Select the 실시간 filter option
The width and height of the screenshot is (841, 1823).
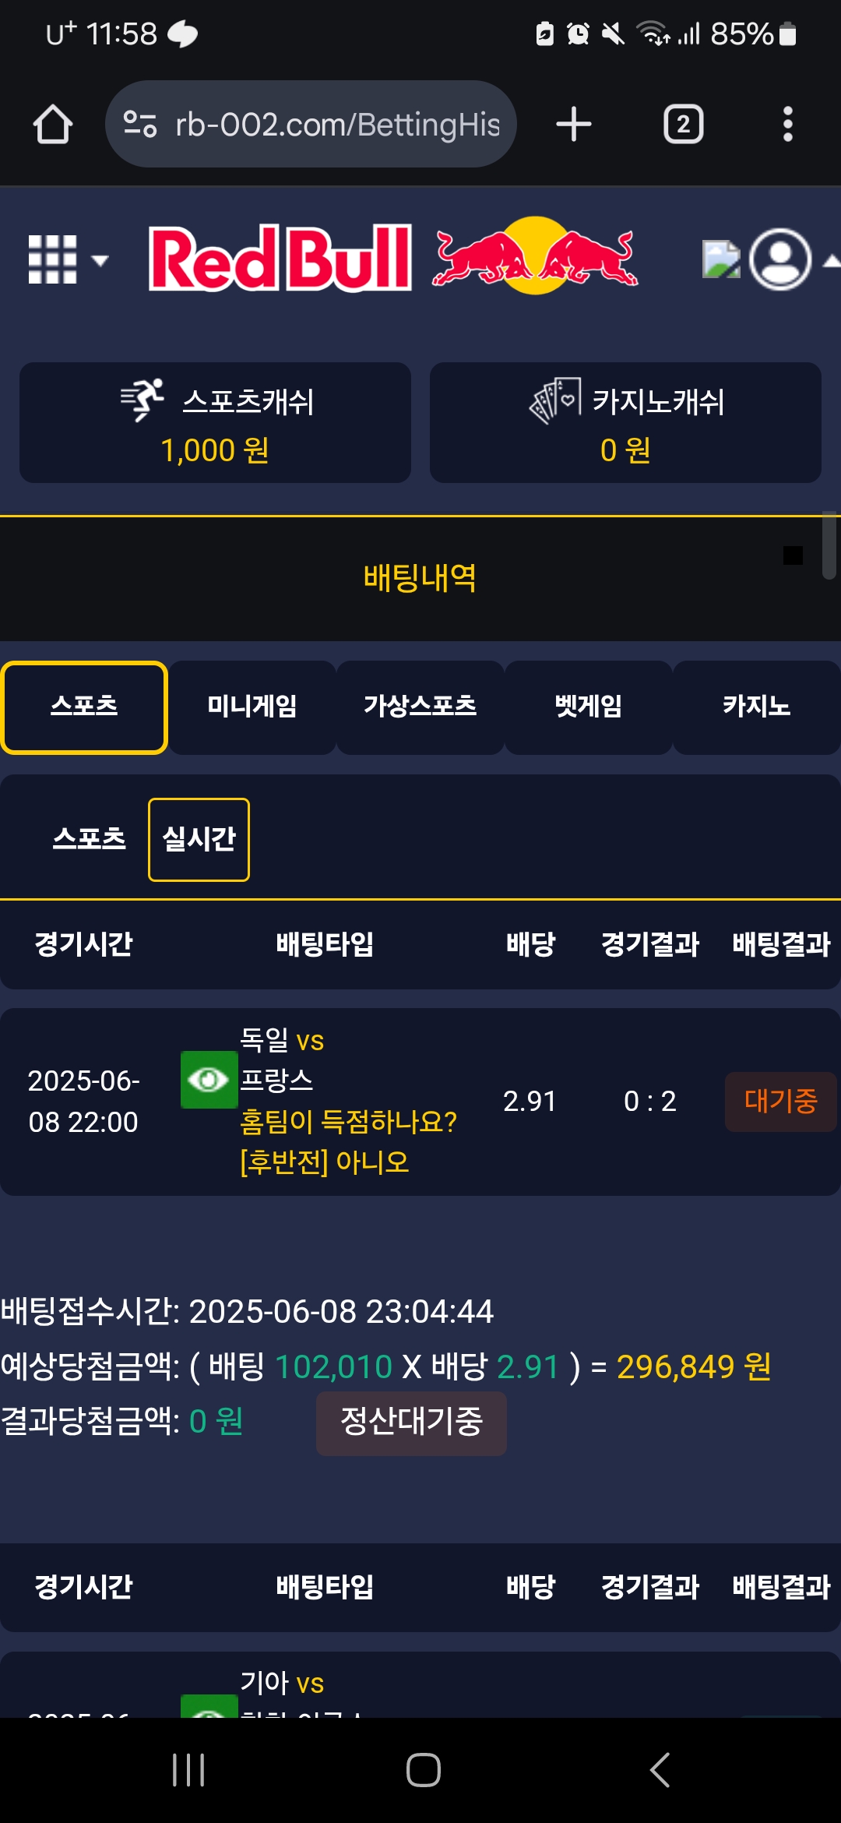[x=199, y=840]
